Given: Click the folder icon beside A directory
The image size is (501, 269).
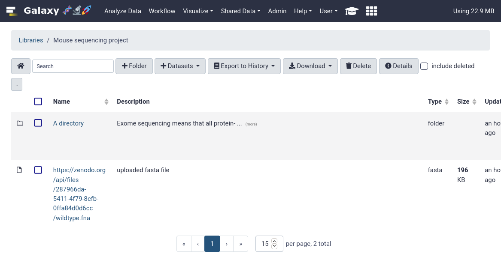Looking at the screenshot, I should pyautogui.click(x=20, y=123).
